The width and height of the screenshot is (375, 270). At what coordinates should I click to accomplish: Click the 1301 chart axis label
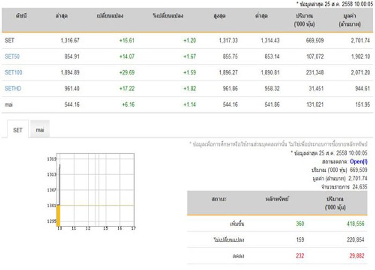51,205
